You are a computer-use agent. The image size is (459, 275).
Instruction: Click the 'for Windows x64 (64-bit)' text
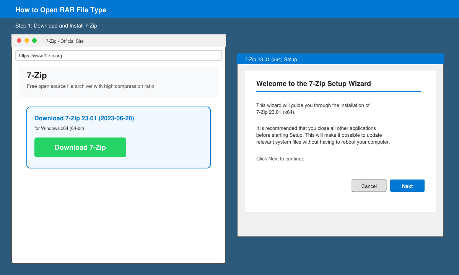point(59,128)
